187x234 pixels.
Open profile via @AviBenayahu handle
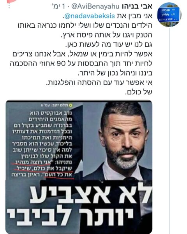click(x=95, y=7)
